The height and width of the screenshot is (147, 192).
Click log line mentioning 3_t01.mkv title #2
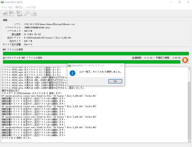(49, 106)
